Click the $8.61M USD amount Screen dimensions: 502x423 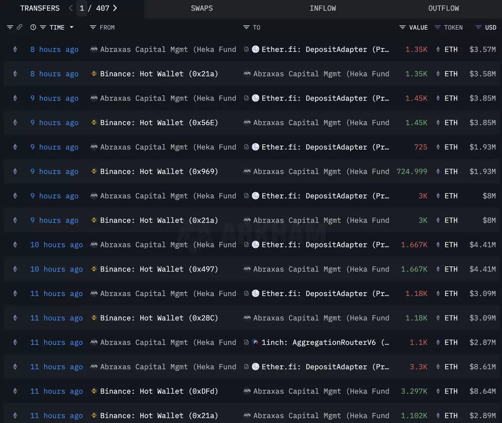[x=482, y=366]
